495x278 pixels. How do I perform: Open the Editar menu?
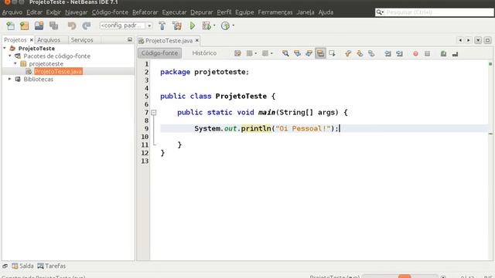[x=34, y=12]
